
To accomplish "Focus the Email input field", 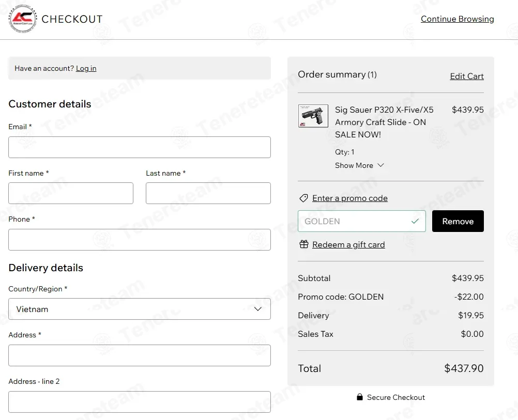I will pyautogui.click(x=139, y=147).
